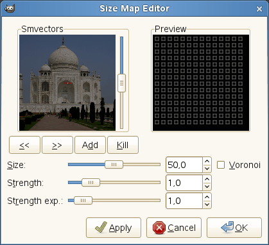
Task: Click the Kill button
Action: point(123,145)
